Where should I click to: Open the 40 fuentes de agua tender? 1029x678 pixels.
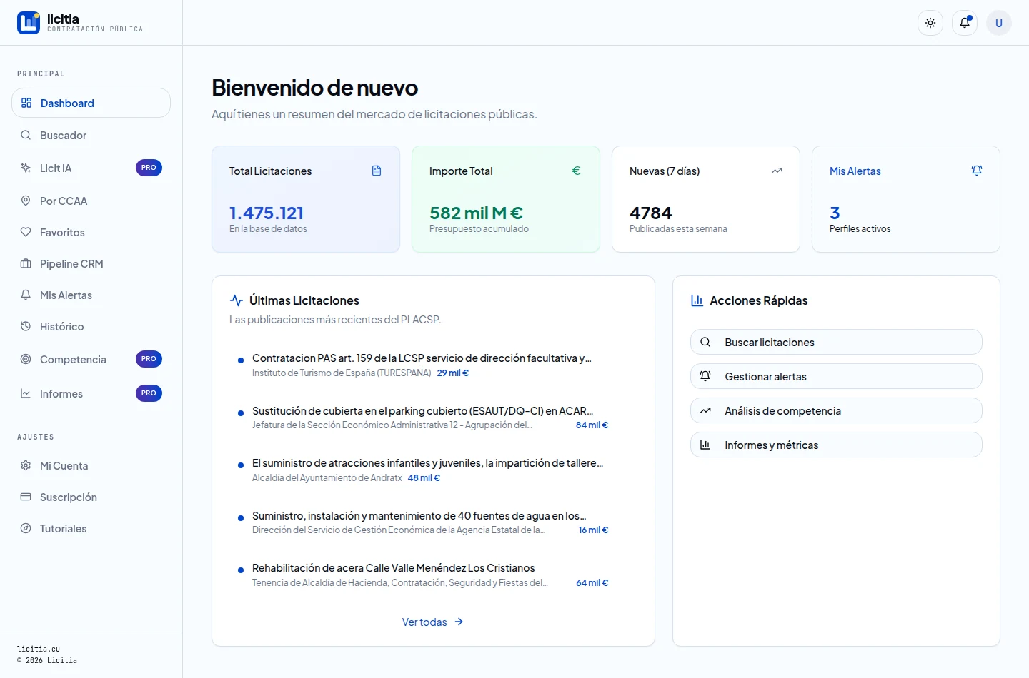point(419,516)
